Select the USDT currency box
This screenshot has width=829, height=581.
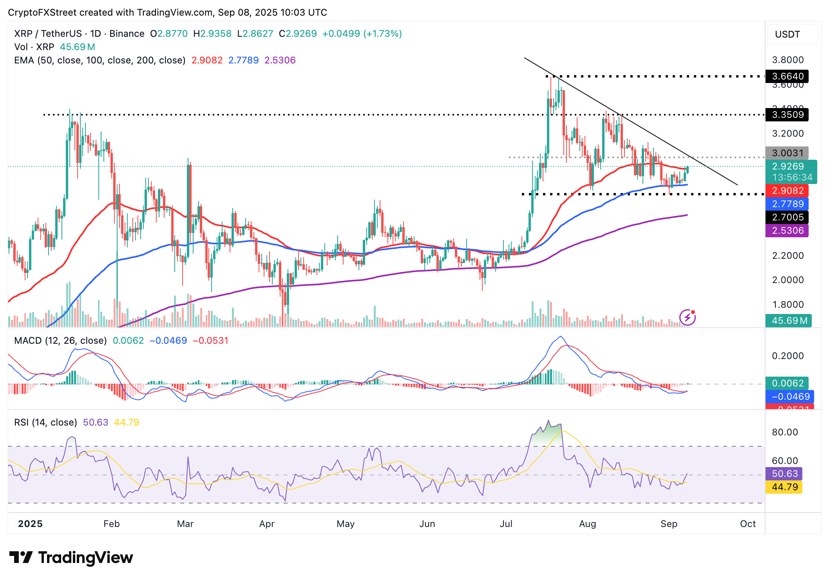pos(793,34)
